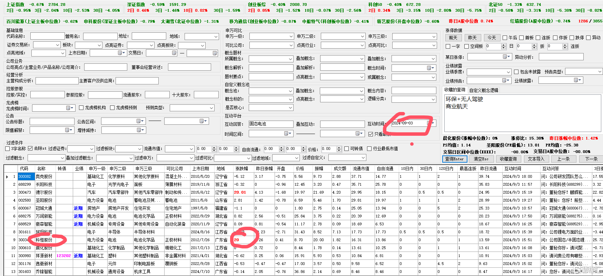Click the 价格 value spinner arrows
Screen dimensions: 603x276
[x=339, y=149]
